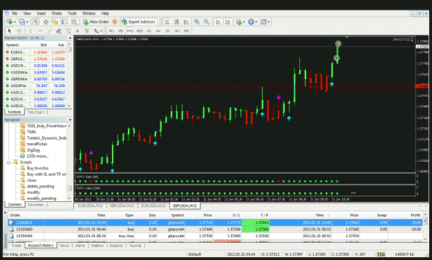The height and width of the screenshot is (260, 432).
Task: Toggle the Market Watch window icon
Action: pyautogui.click(x=37, y=21)
